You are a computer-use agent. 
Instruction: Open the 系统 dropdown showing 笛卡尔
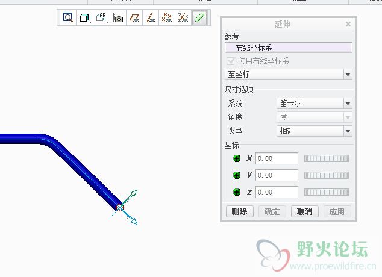pos(315,104)
